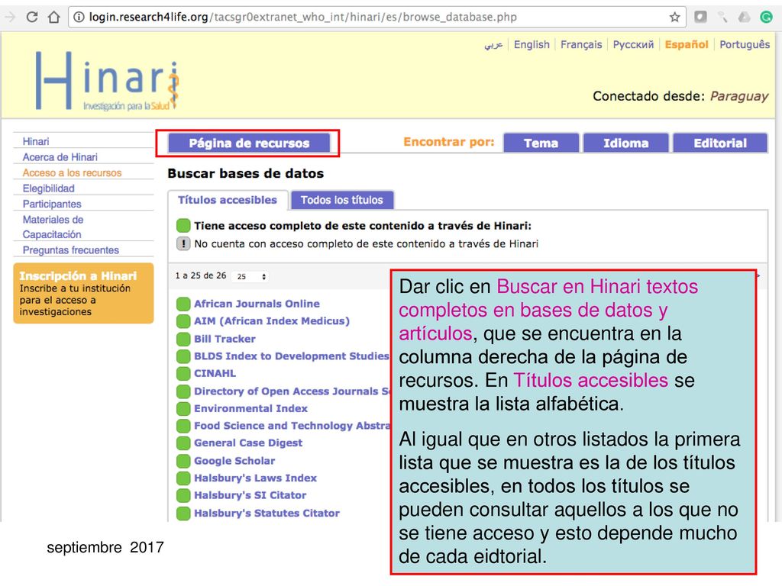The height and width of the screenshot is (586, 782).
Task: Open Hinari sidebar link
Action: click(36, 141)
